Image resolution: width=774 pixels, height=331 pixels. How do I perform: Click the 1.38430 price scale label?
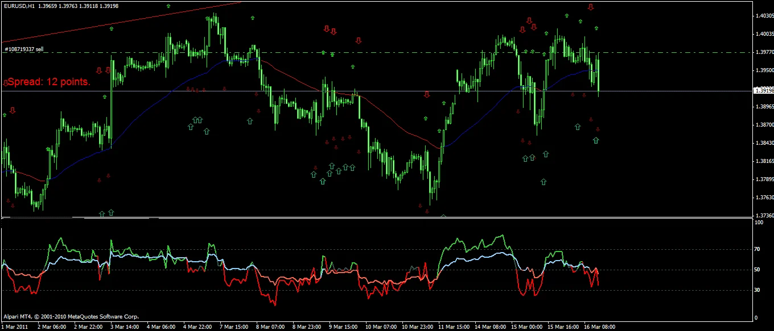(764, 143)
